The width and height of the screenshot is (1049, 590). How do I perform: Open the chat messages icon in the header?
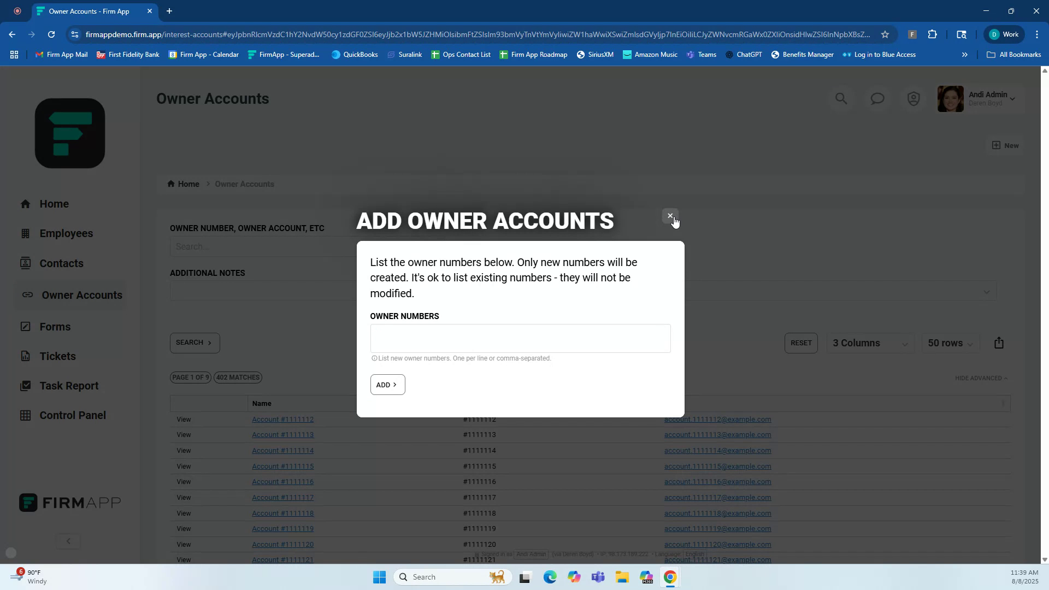(x=877, y=98)
